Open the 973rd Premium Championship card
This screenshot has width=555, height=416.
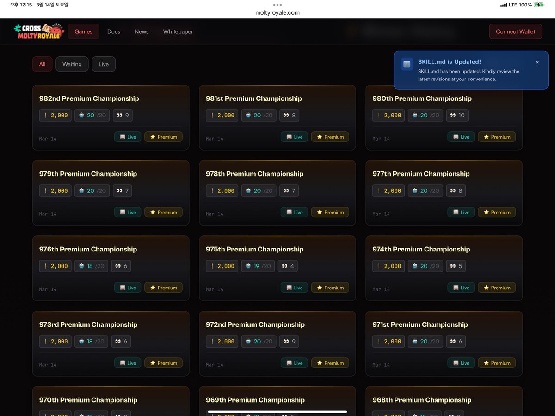pos(111,343)
